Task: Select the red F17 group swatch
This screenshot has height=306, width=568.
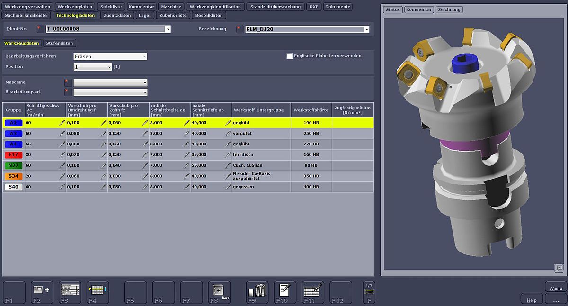Action: pyautogui.click(x=13, y=155)
